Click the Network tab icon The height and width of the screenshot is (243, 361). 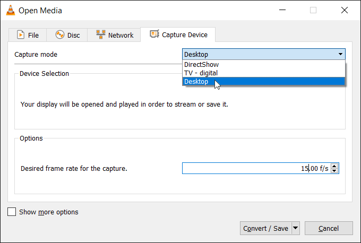[x=100, y=35]
